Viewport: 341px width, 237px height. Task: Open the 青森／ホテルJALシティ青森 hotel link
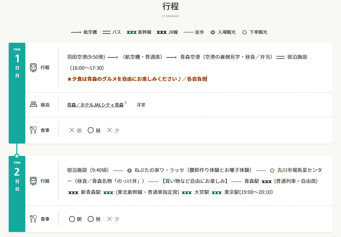[x=95, y=105]
